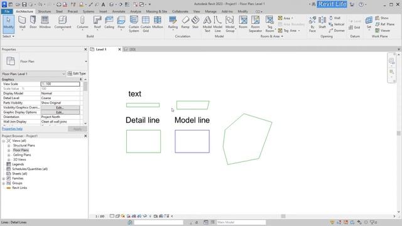Image resolution: width=402 pixels, height=226 pixels.
Task: Select the Mullion tool
Action: click(x=158, y=23)
